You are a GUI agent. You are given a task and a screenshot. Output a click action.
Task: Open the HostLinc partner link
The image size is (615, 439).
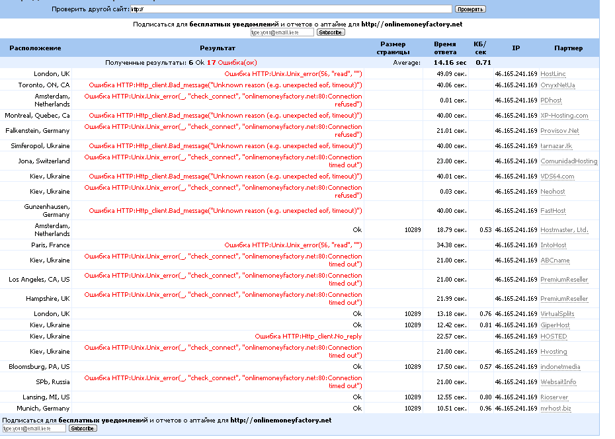point(553,74)
